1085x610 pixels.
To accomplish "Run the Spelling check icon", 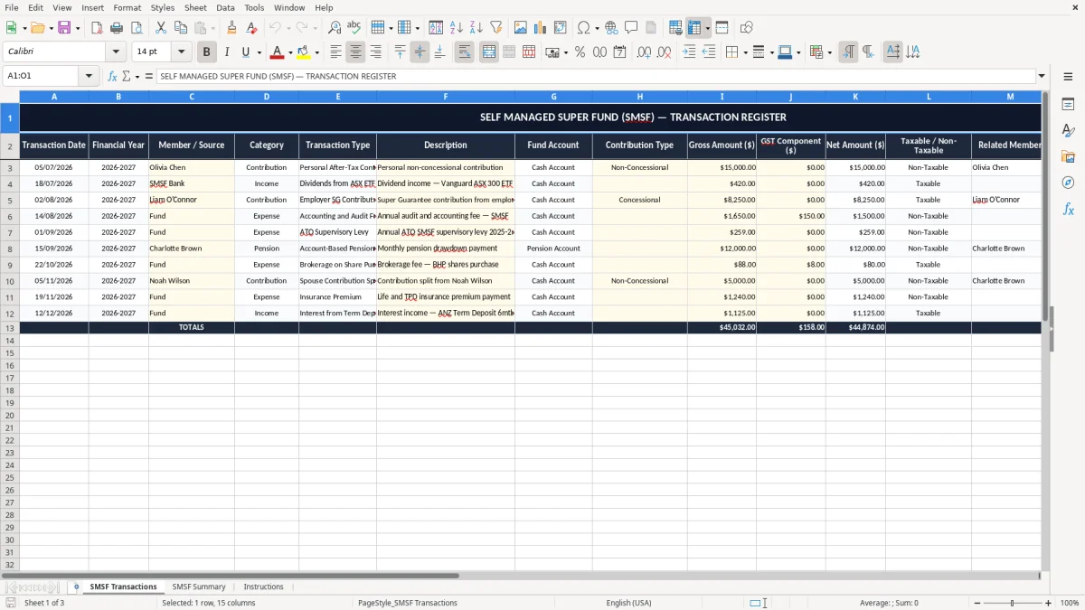I will [354, 28].
